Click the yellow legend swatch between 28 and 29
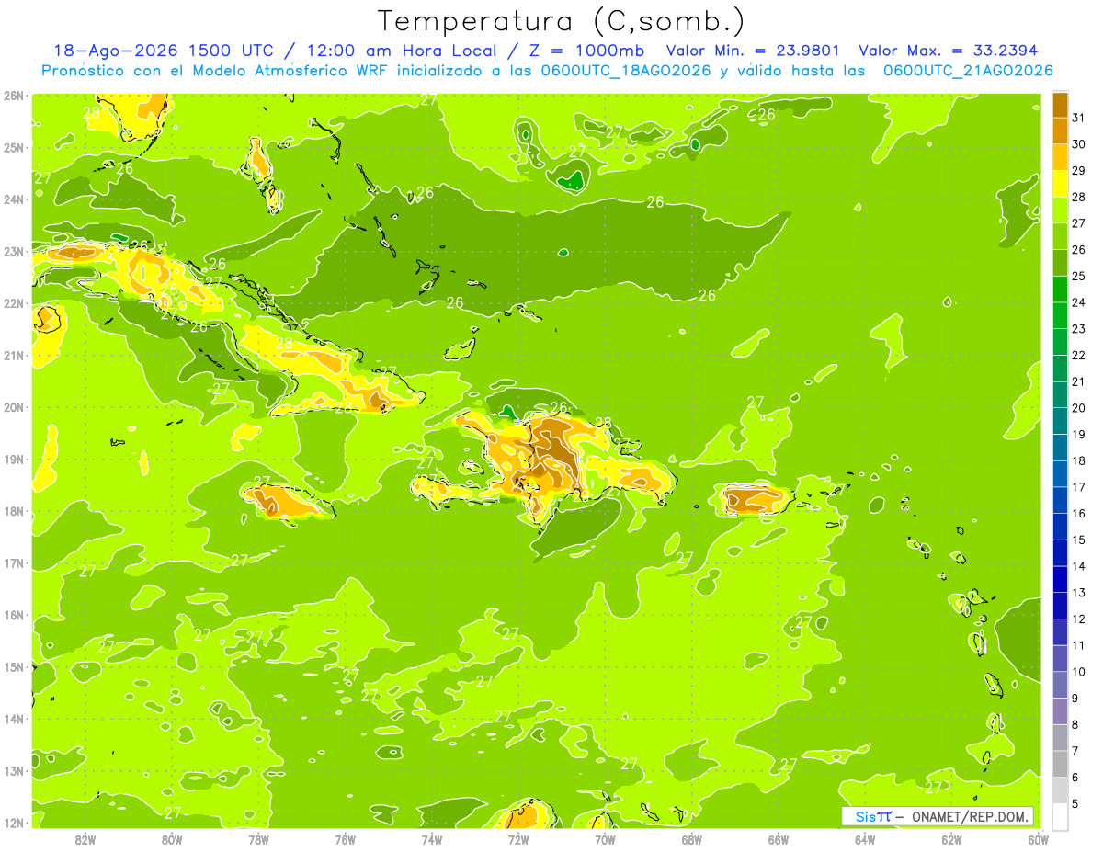 (x=1060, y=184)
